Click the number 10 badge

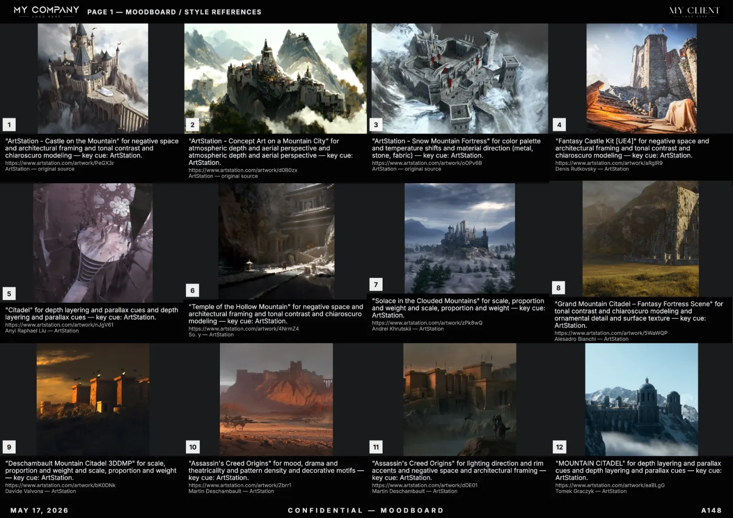193,447
